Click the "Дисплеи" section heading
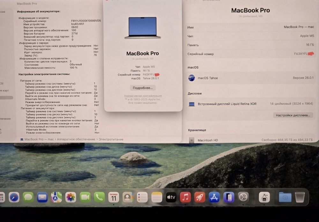 coord(195,93)
